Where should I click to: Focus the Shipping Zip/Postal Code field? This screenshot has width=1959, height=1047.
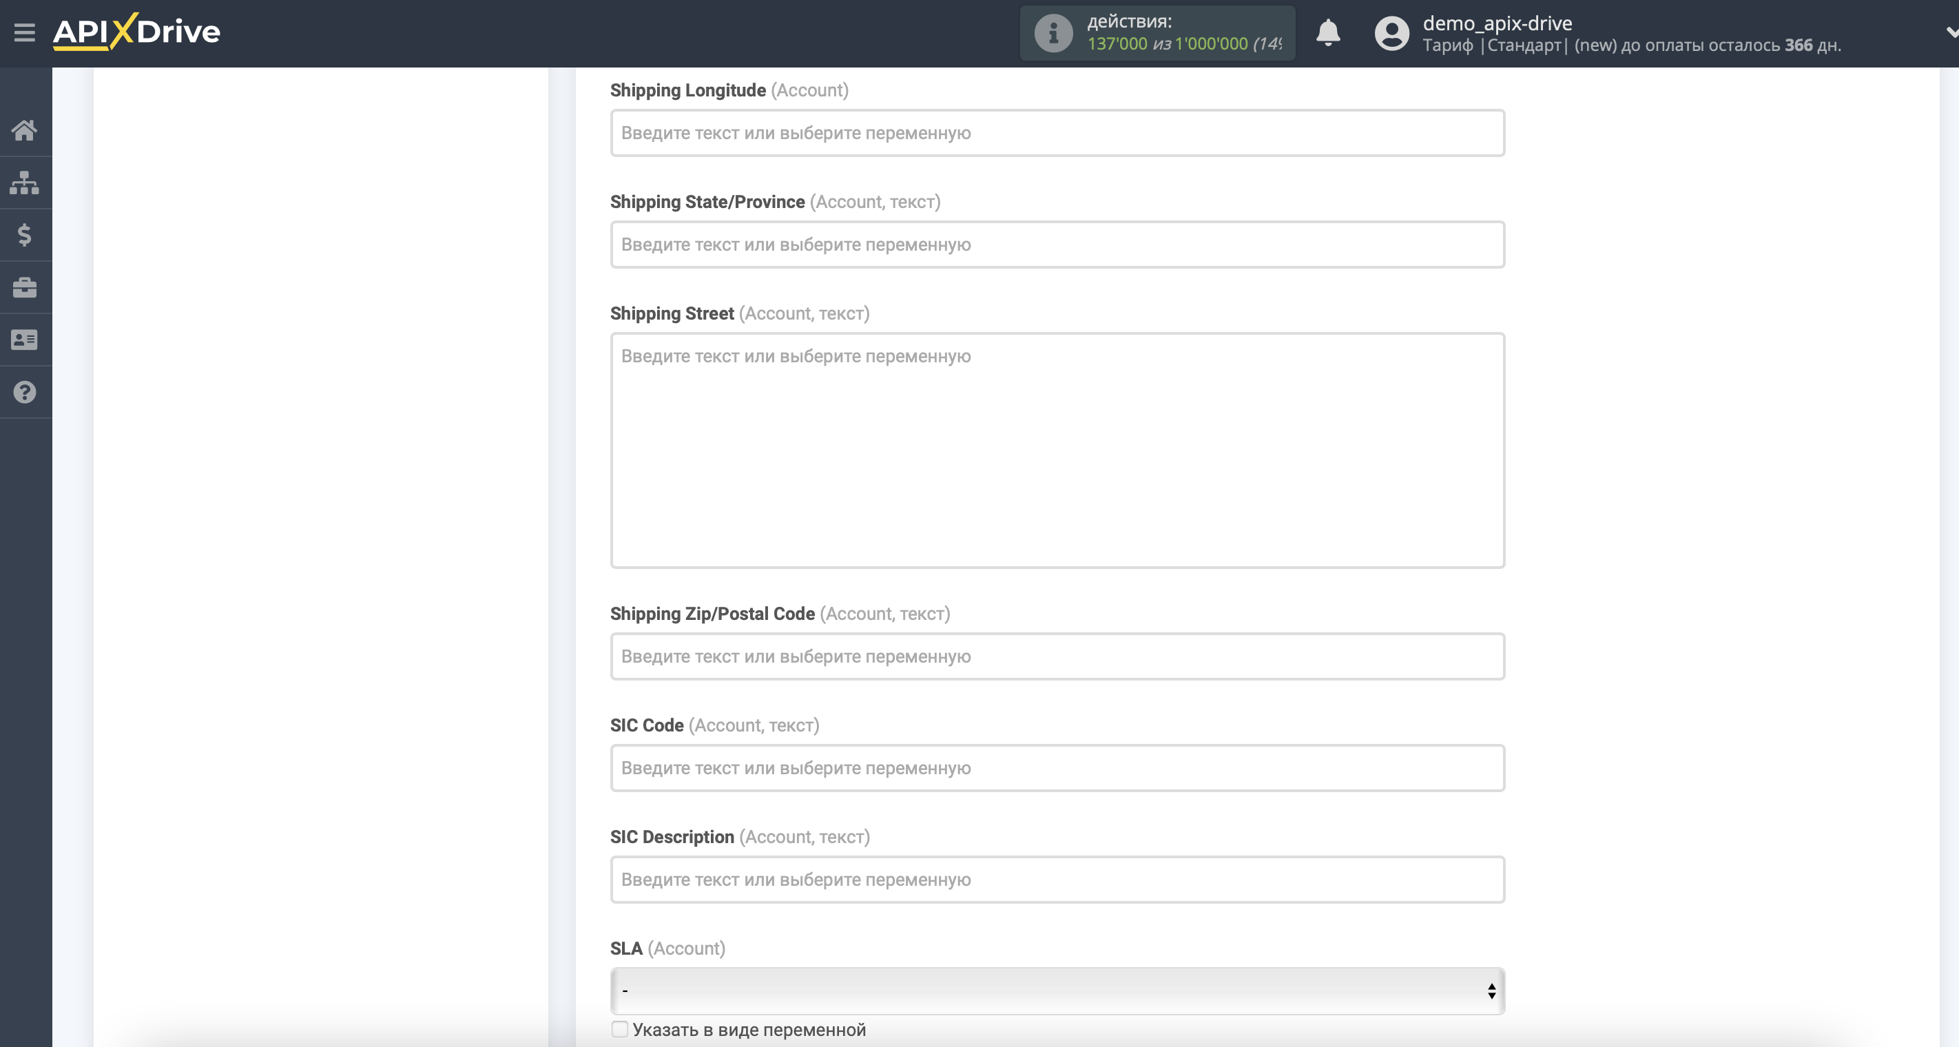coord(1057,656)
